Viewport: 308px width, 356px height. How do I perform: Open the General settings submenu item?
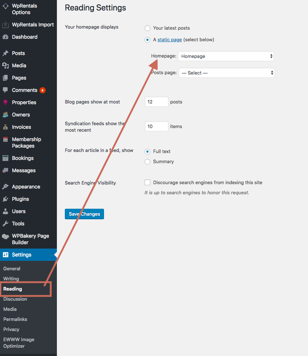(x=12, y=268)
